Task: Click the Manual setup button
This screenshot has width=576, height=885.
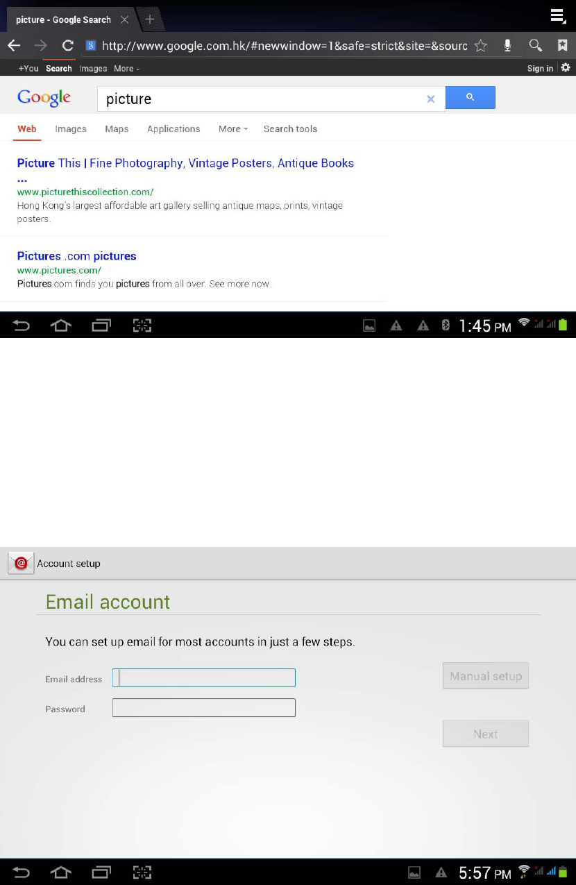Action: tap(486, 675)
